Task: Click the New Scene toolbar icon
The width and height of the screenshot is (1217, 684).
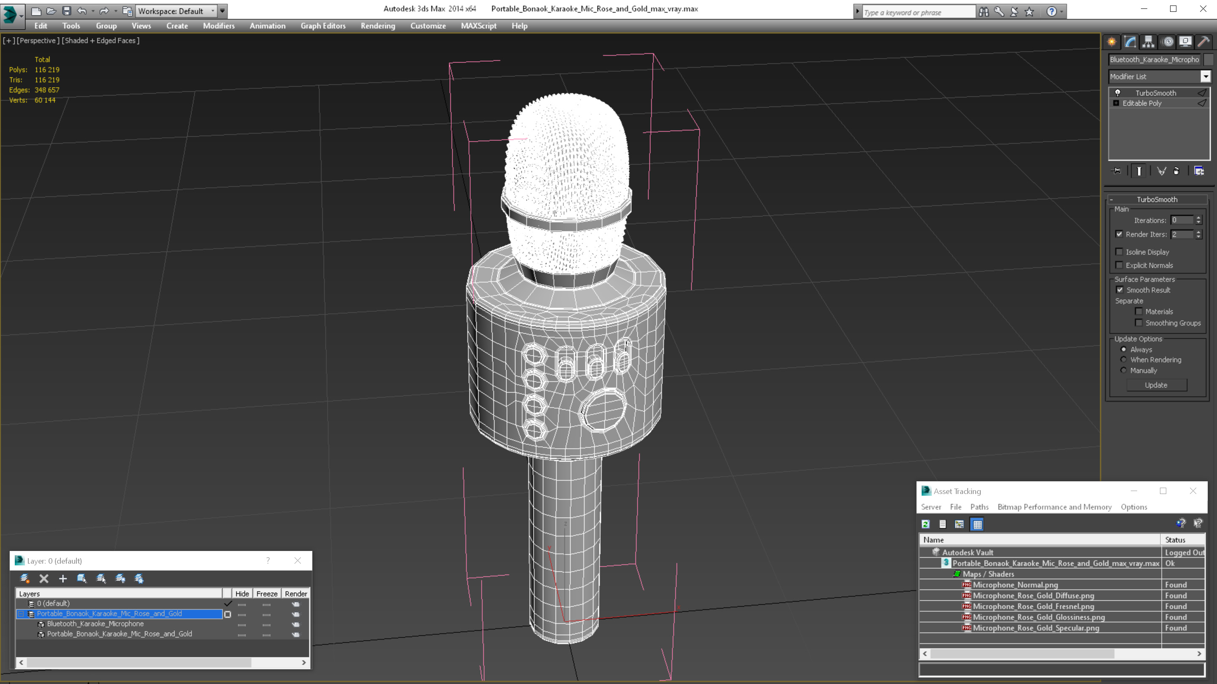Action: click(x=36, y=11)
